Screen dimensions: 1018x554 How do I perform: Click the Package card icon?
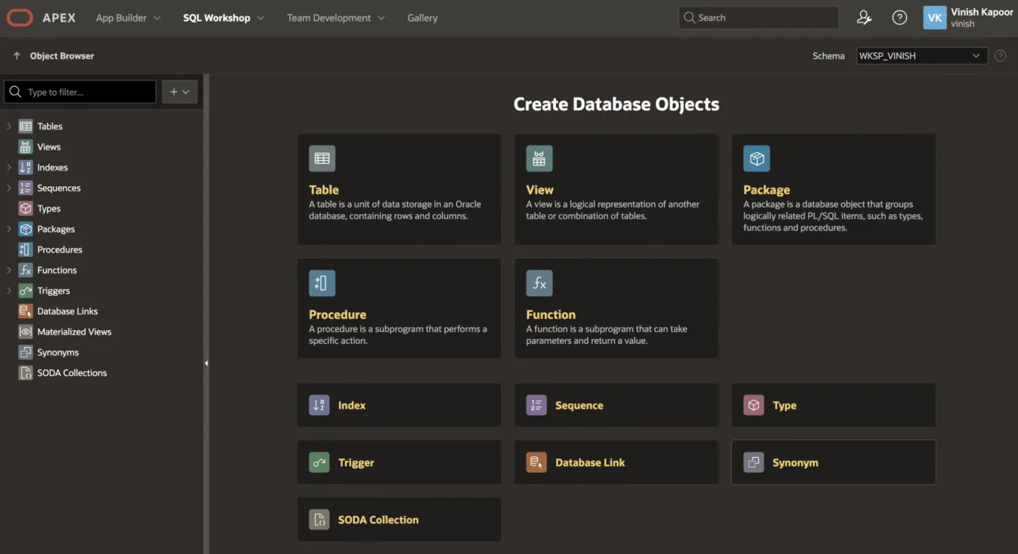[756, 159]
